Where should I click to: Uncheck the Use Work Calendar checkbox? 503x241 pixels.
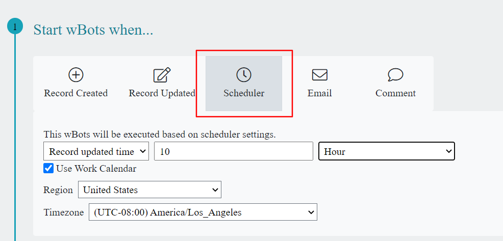[48, 168]
